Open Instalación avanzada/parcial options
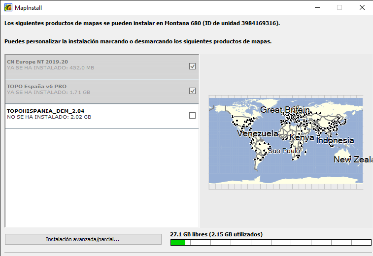Image resolution: width=373 pixels, height=256 pixels. coord(83,239)
